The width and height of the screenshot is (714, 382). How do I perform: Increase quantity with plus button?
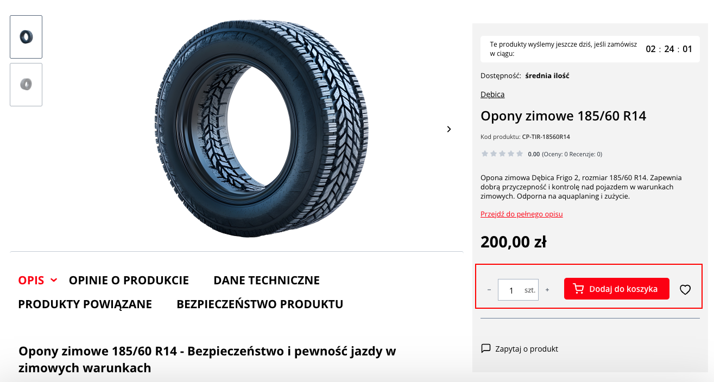coord(547,290)
